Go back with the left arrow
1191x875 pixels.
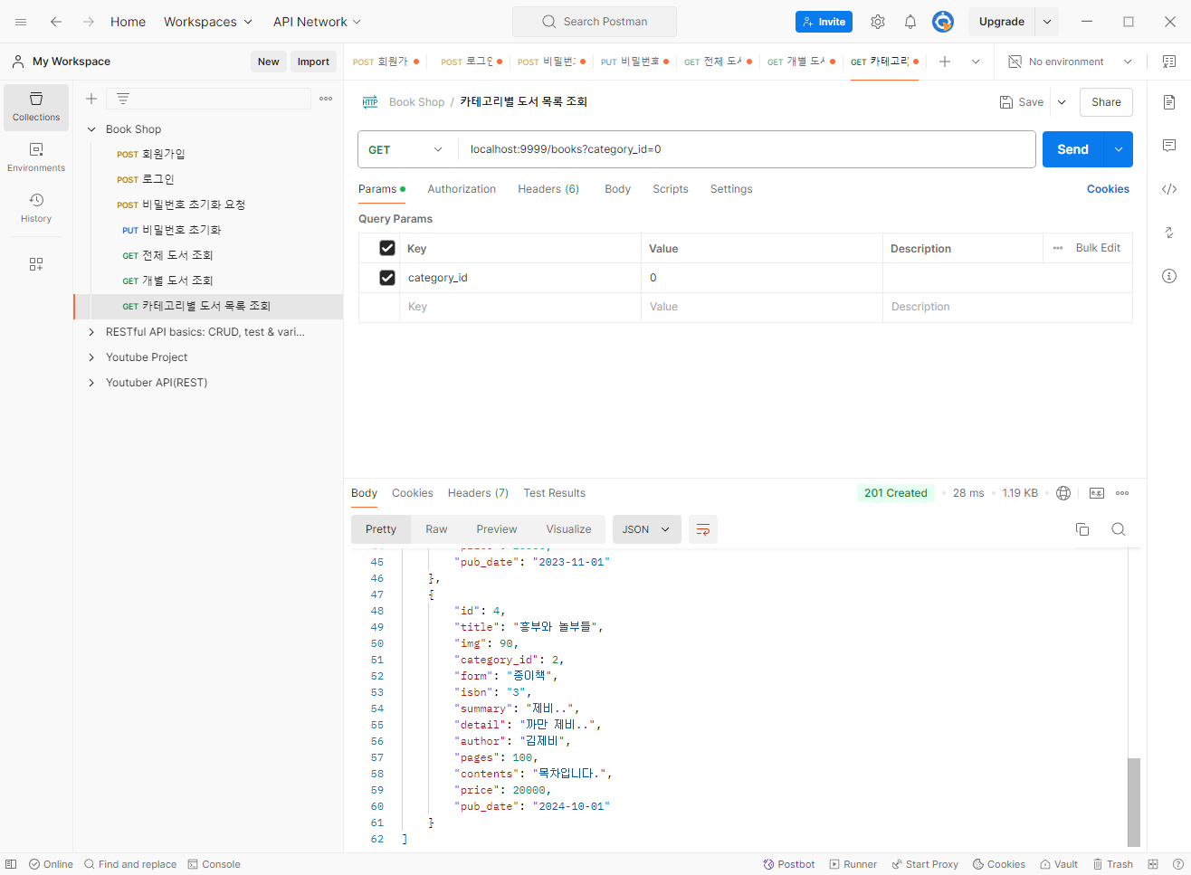coord(56,22)
